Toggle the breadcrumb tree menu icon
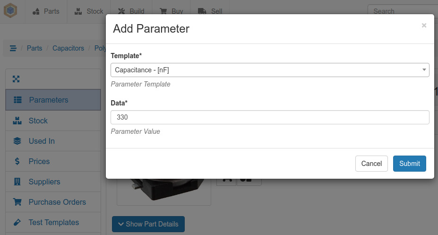This screenshot has height=235, width=438. coord(13,48)
